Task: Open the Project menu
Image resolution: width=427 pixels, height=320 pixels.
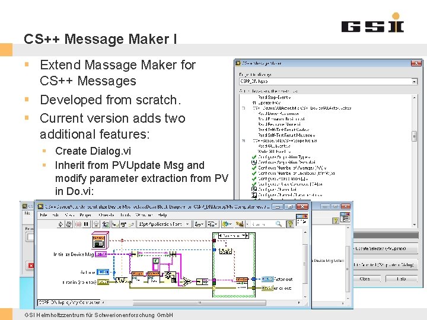Action: point(85,215)
